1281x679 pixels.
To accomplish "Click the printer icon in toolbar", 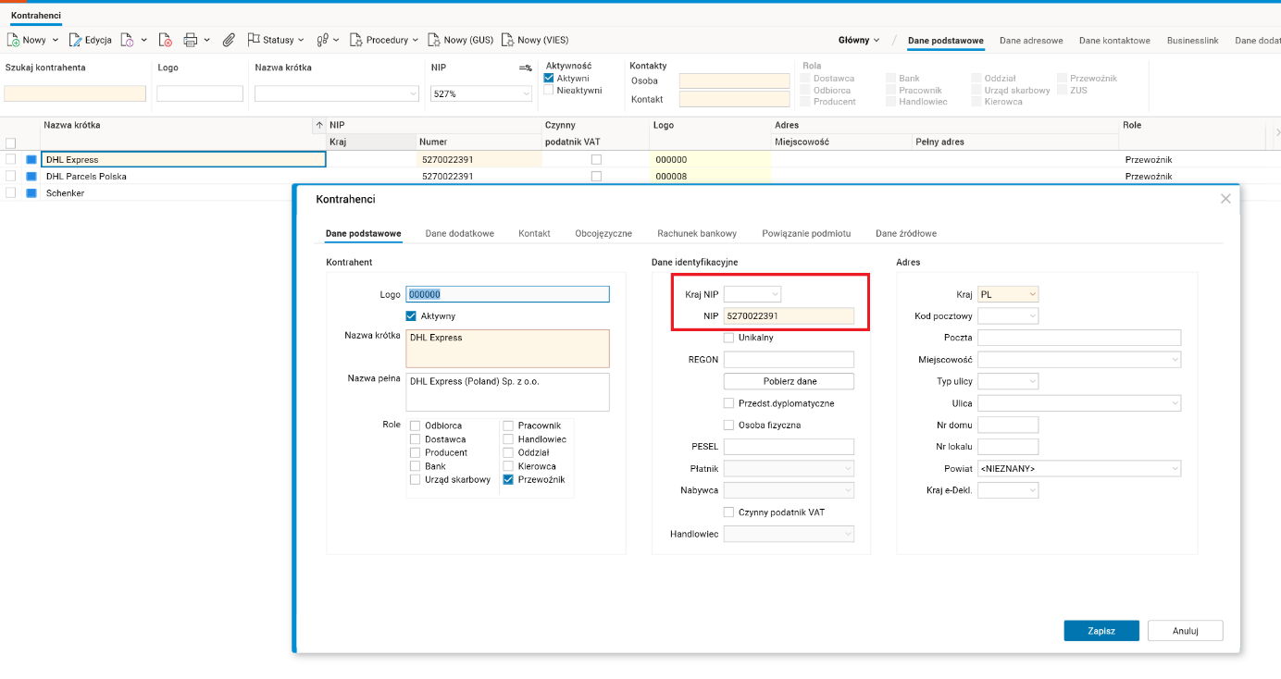I will pyautogui.click(x=191, y=40).
